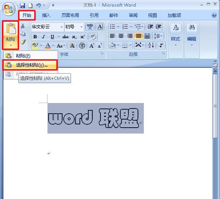Open the 字体 dialog launcher
The width and height of the screenshot is (220, 199).
pyautogui.click(x=102, y=53)
